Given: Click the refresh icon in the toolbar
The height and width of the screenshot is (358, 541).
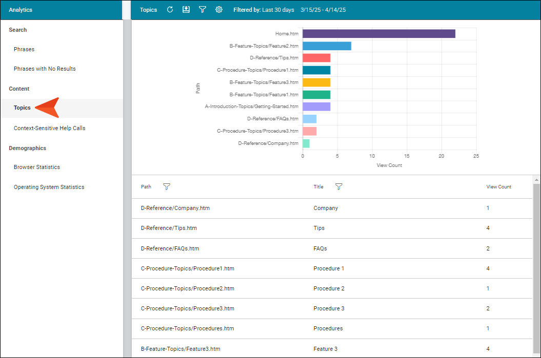Looking at the screenshot, I should [170, 10].
